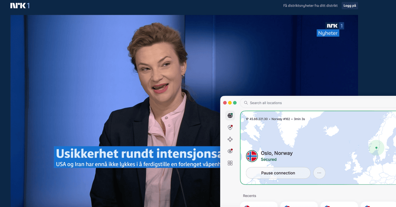This screenshot has height=207, width=396.
Task: Click the Norway flag beside Oslo, Norway
Action: point(252,156)
